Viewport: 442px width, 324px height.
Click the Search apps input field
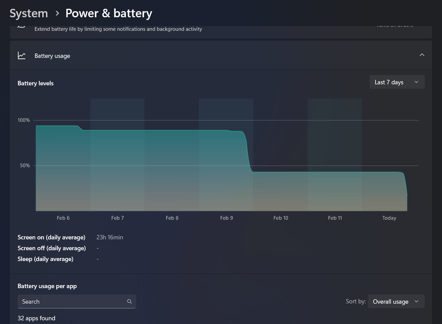click(77, 301)
